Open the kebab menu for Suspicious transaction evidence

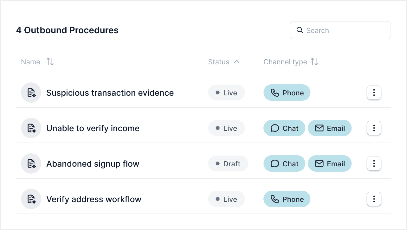pos(374,93)
